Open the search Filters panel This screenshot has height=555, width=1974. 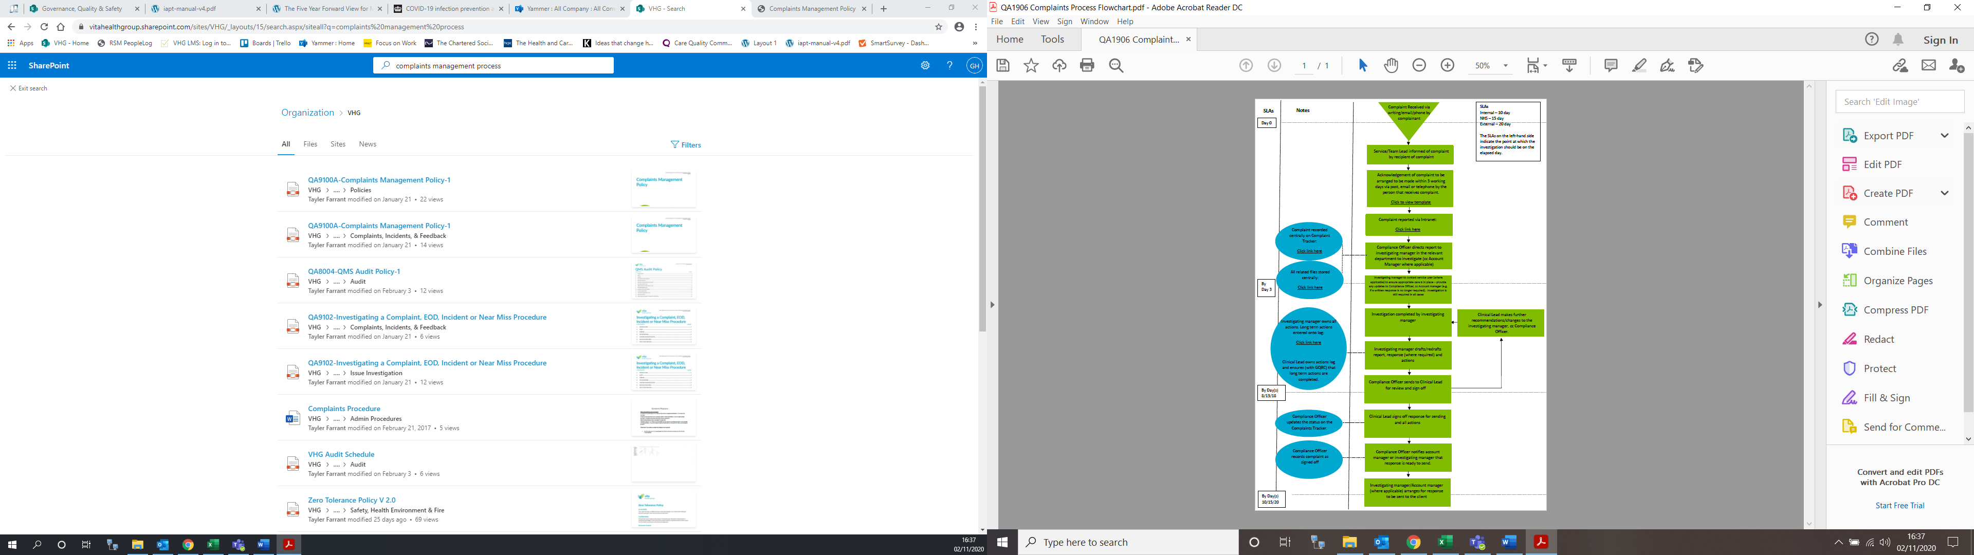pyautogui.click(x=686, y=145)
